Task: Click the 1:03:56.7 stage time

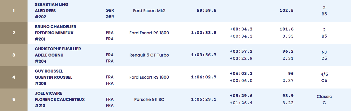Action: pos(204,55)
